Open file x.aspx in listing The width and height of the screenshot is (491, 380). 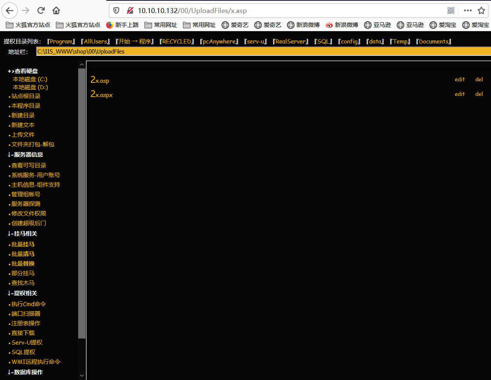click(102, 94)
